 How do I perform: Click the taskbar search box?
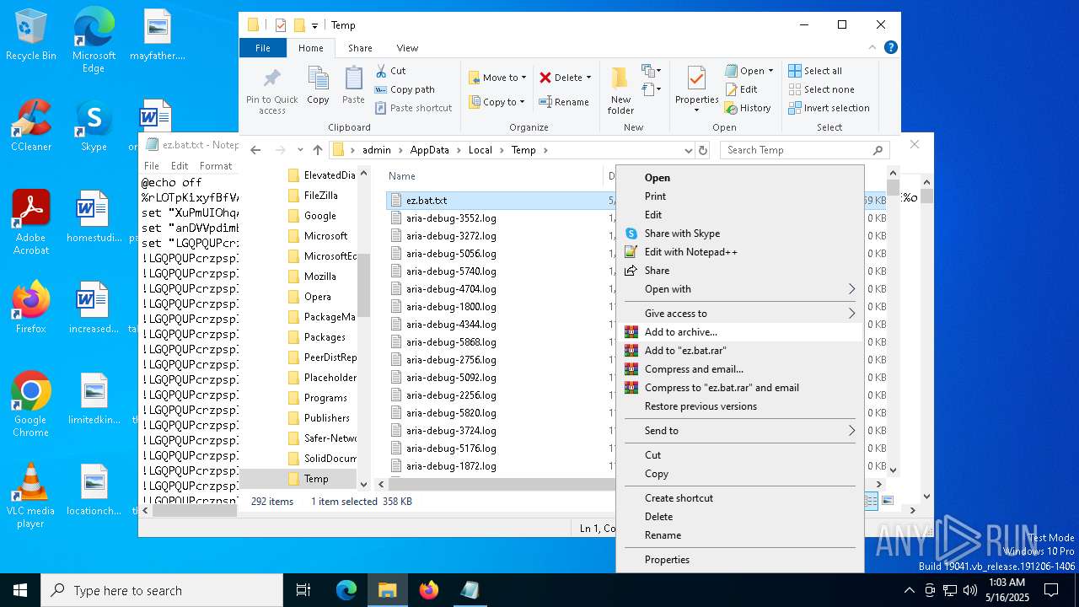[162, 590]
